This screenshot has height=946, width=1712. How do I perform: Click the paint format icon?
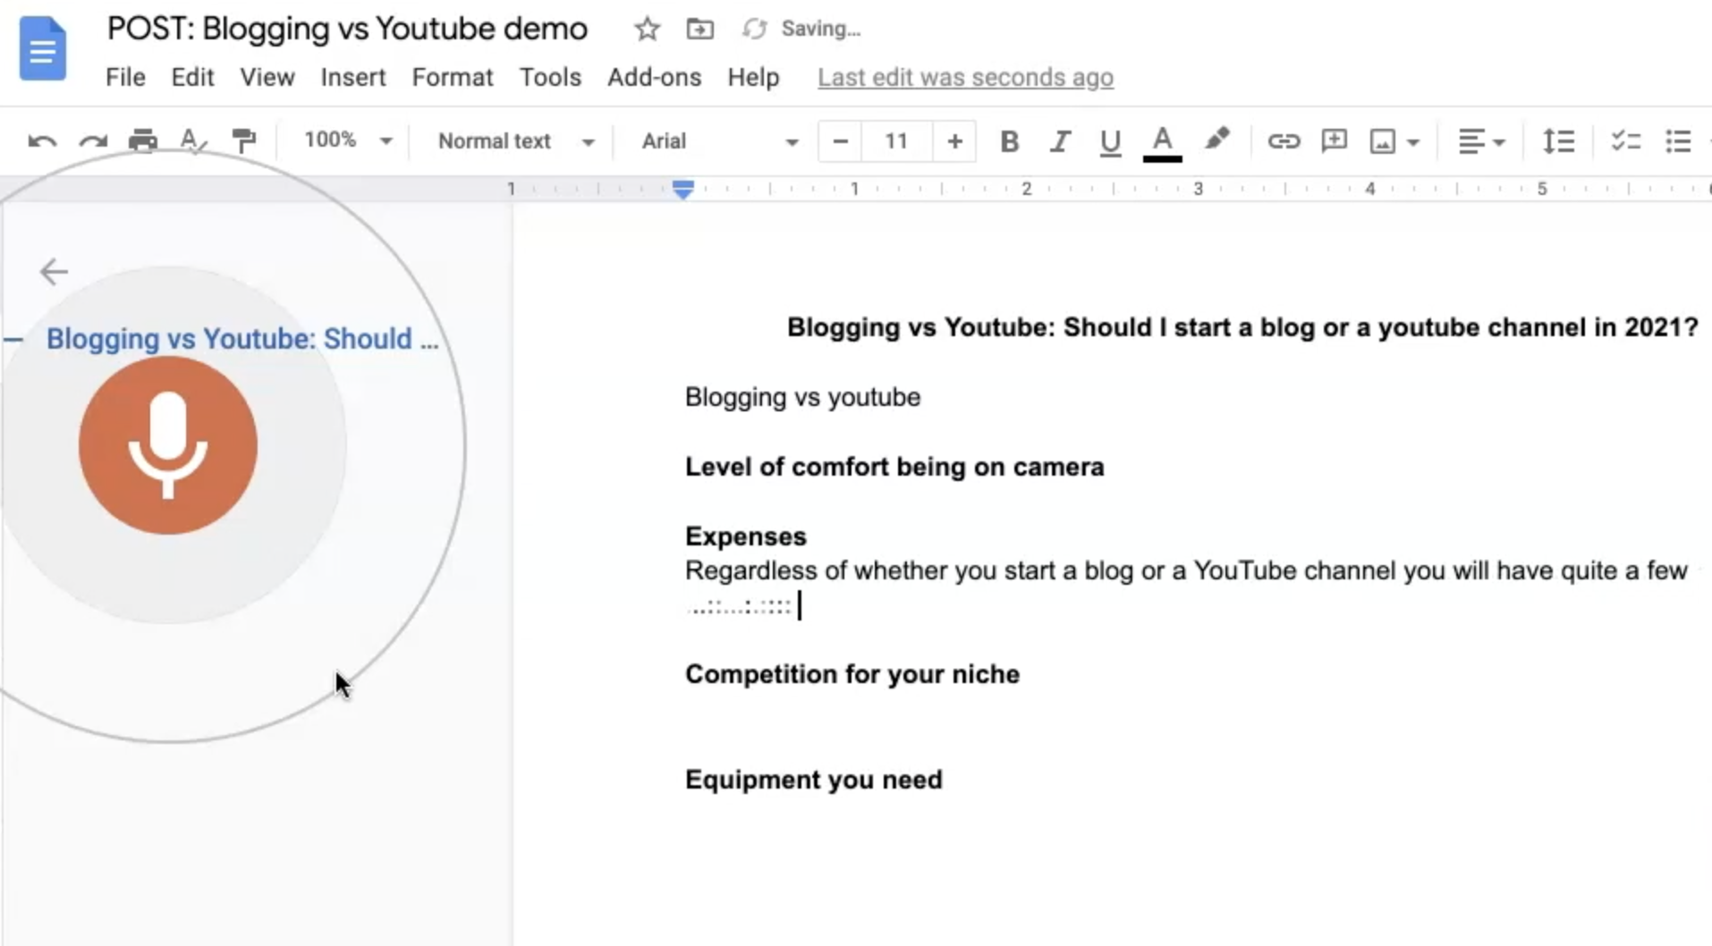[x=243, y=140]
